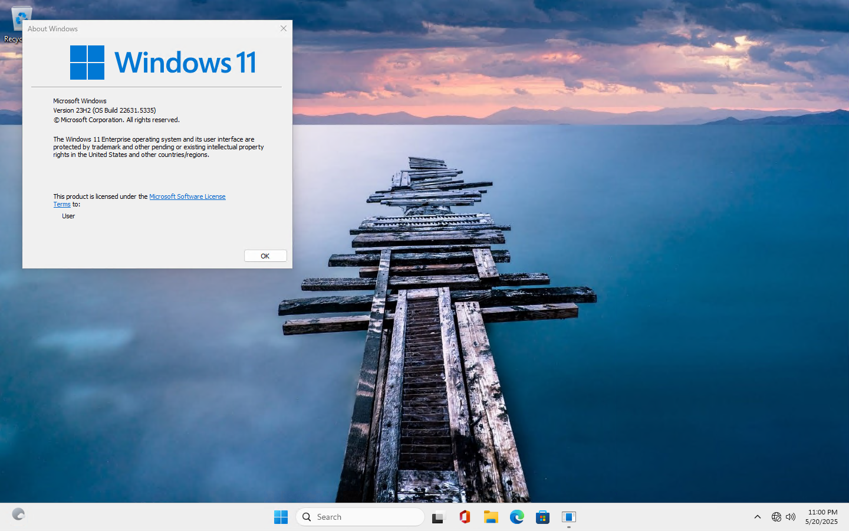The width and height of the screenshot is (849, 531).
Task: Click the Windows 11 logo in the dialog
Action: 163,62
